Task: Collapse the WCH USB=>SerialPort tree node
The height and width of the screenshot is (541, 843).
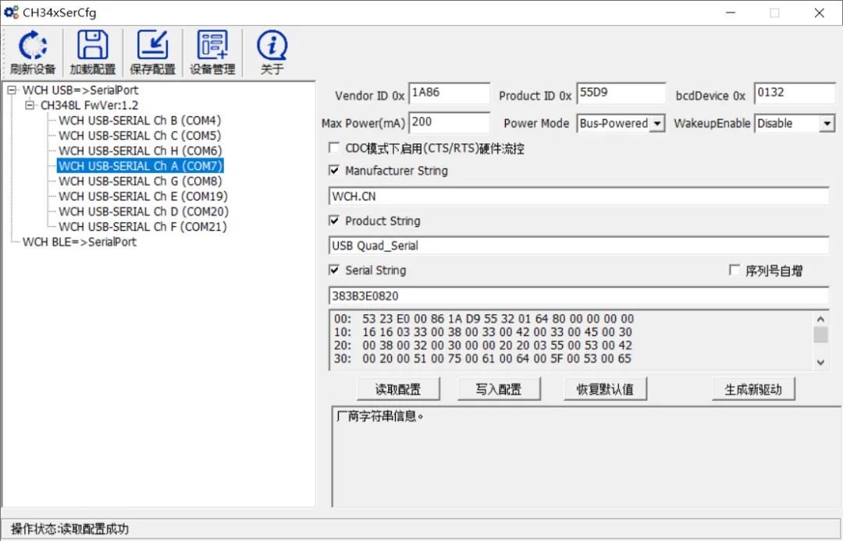Action: (12, 90)
